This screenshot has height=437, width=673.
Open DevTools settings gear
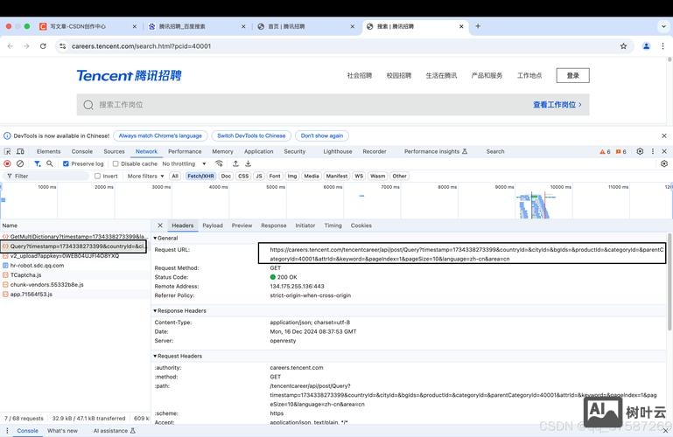click(640, 151)
